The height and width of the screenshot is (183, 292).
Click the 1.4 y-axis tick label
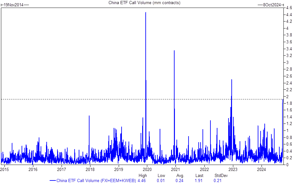tap(289, 117)
